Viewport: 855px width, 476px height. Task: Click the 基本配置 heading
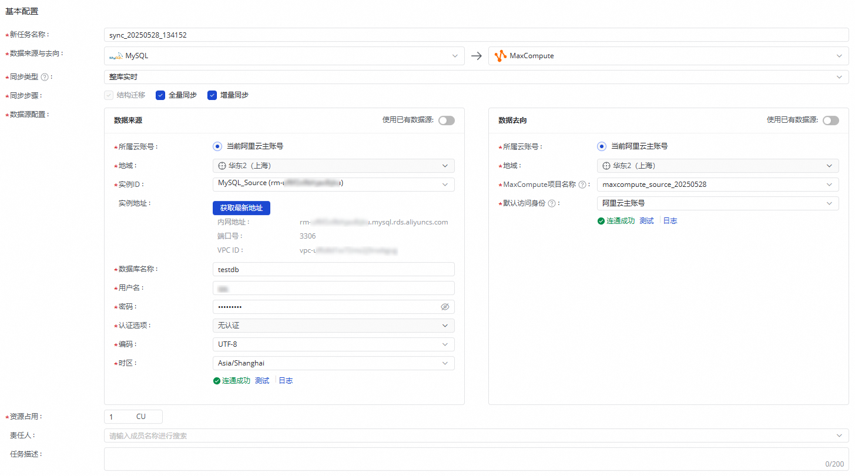[x=22, y=11]
